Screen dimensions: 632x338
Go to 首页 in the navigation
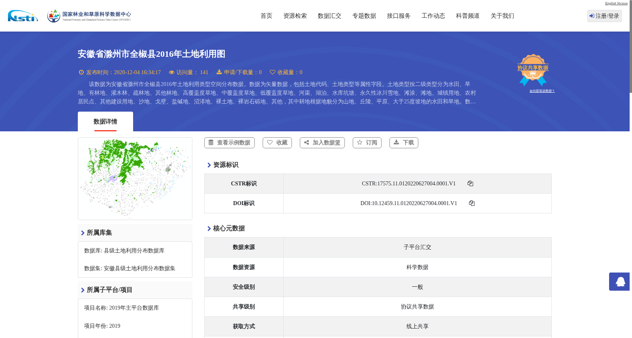(266, 16)
